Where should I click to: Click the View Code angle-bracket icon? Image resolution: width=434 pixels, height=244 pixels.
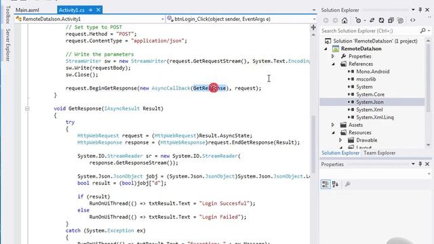point(413,20)
